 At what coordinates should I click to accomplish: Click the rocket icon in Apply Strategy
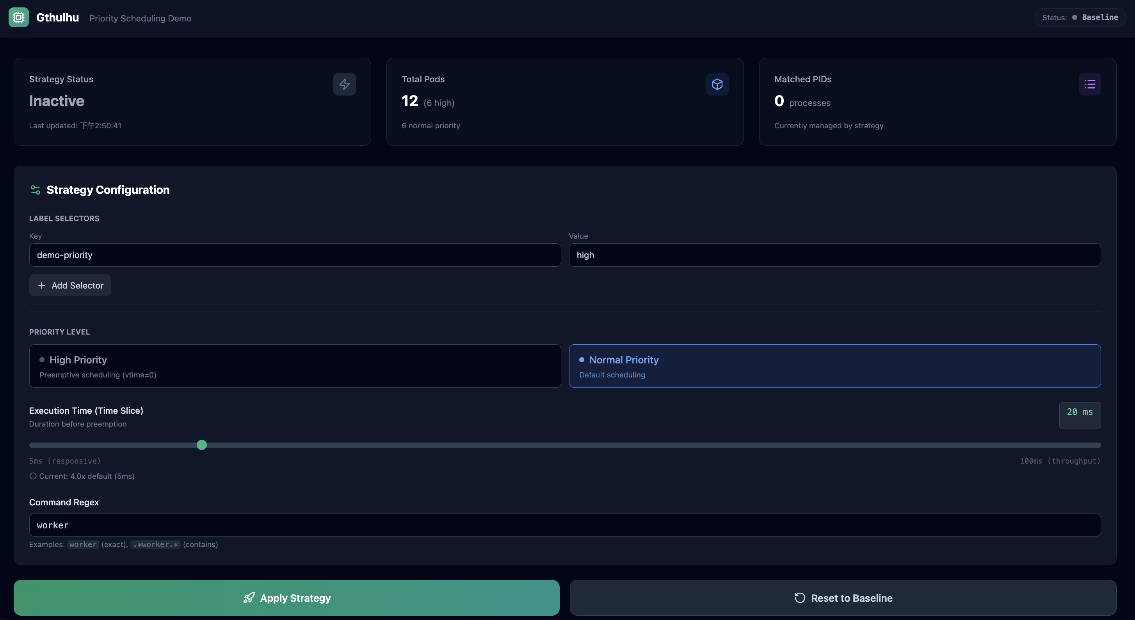click(x=249, y=597)
